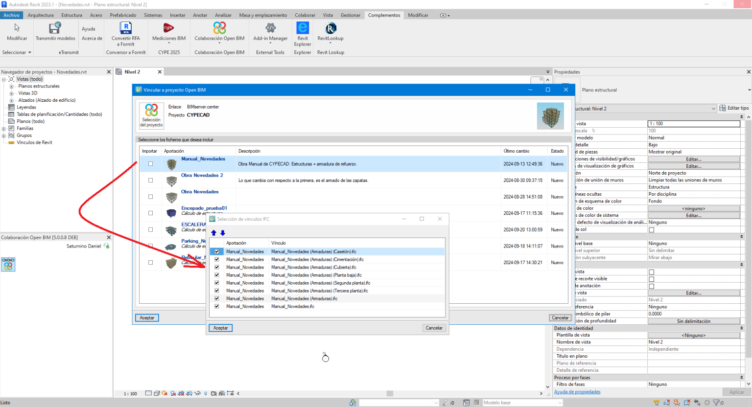Click Open BIM icon in Colaboración panel
The image size is (752, 407).
8,264
